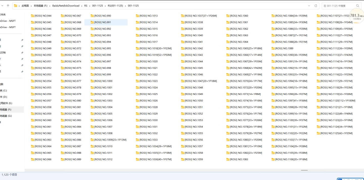The height and width of the screenshot is (180, 364).
Task: Click the pin icon beside the first quick access item
Action: tap(22, 40)
